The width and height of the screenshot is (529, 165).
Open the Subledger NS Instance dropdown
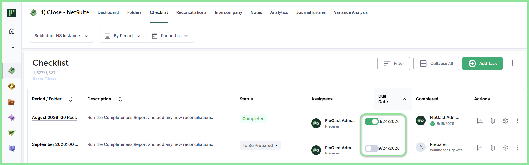[62, 36]
